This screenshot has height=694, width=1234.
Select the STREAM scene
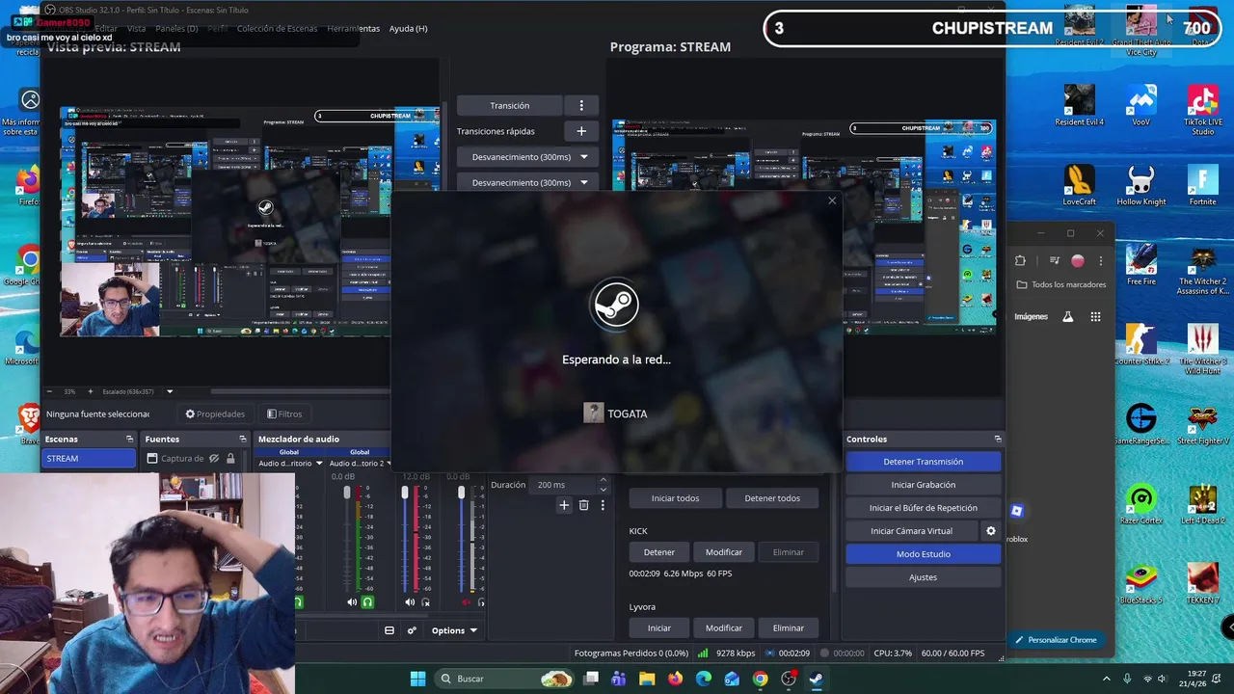(x=90, y=459)
